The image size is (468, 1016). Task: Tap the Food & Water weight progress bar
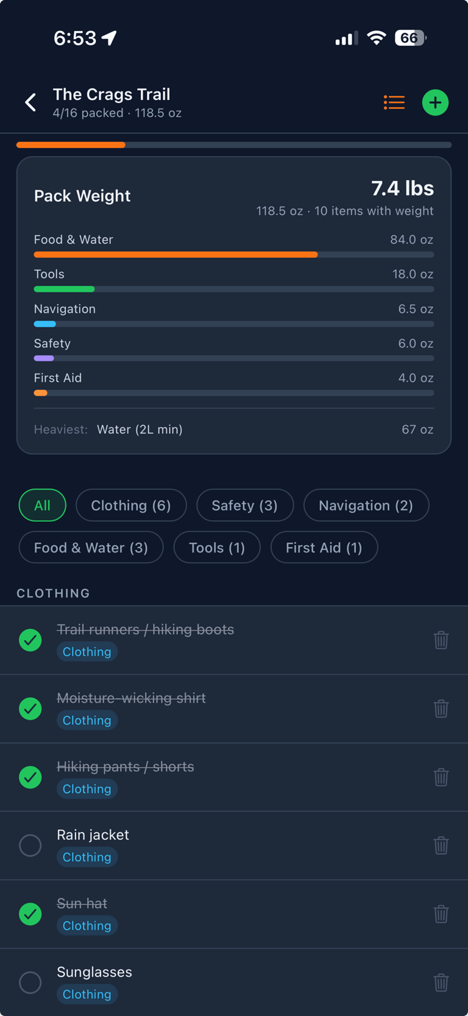click(x=233, y=254)
